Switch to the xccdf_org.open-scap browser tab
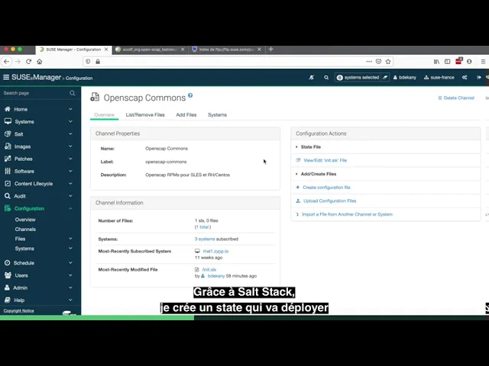This screenshot has width=489, height=366. coord(150,50)
